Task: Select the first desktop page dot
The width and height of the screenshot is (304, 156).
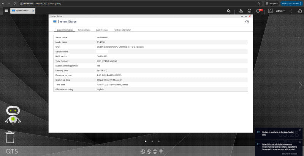Action: [x=146, y=141]
